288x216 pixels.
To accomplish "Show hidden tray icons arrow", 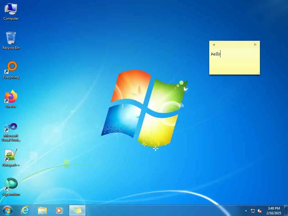I will click(246, 211).
